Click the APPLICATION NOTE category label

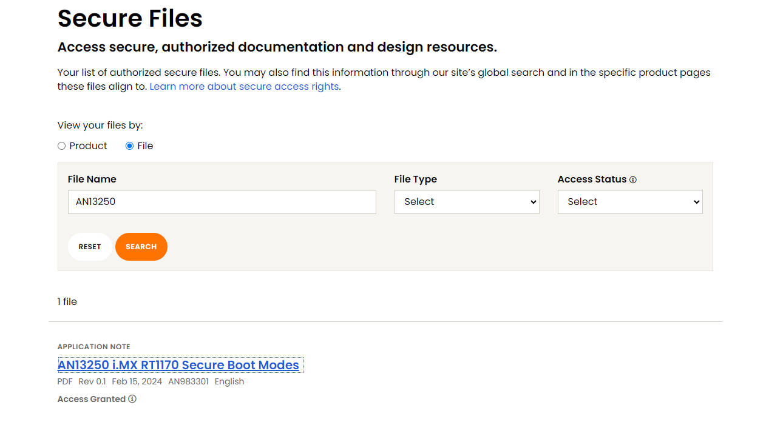click(x=93, y=347)
